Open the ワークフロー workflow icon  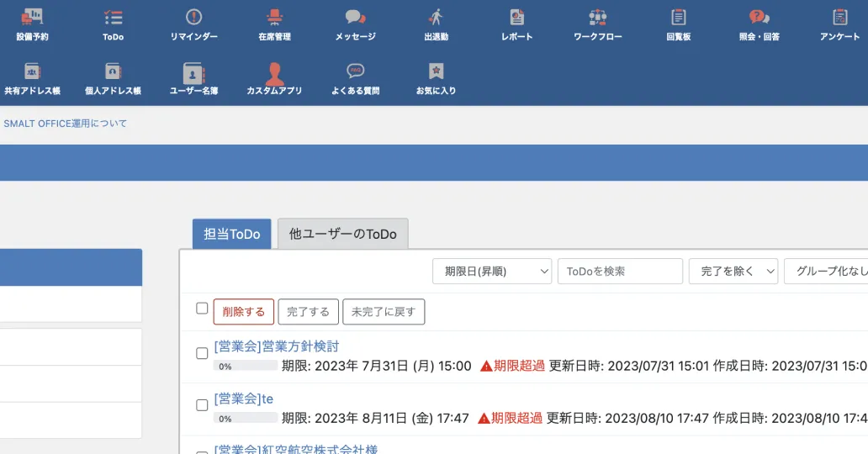[x=597, y=24]
